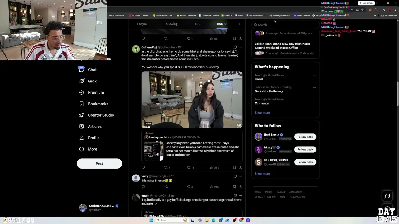Open more menu on CuffemPug's post
Viewport: 399px width, 224px height.
click(x=240, y=47)
